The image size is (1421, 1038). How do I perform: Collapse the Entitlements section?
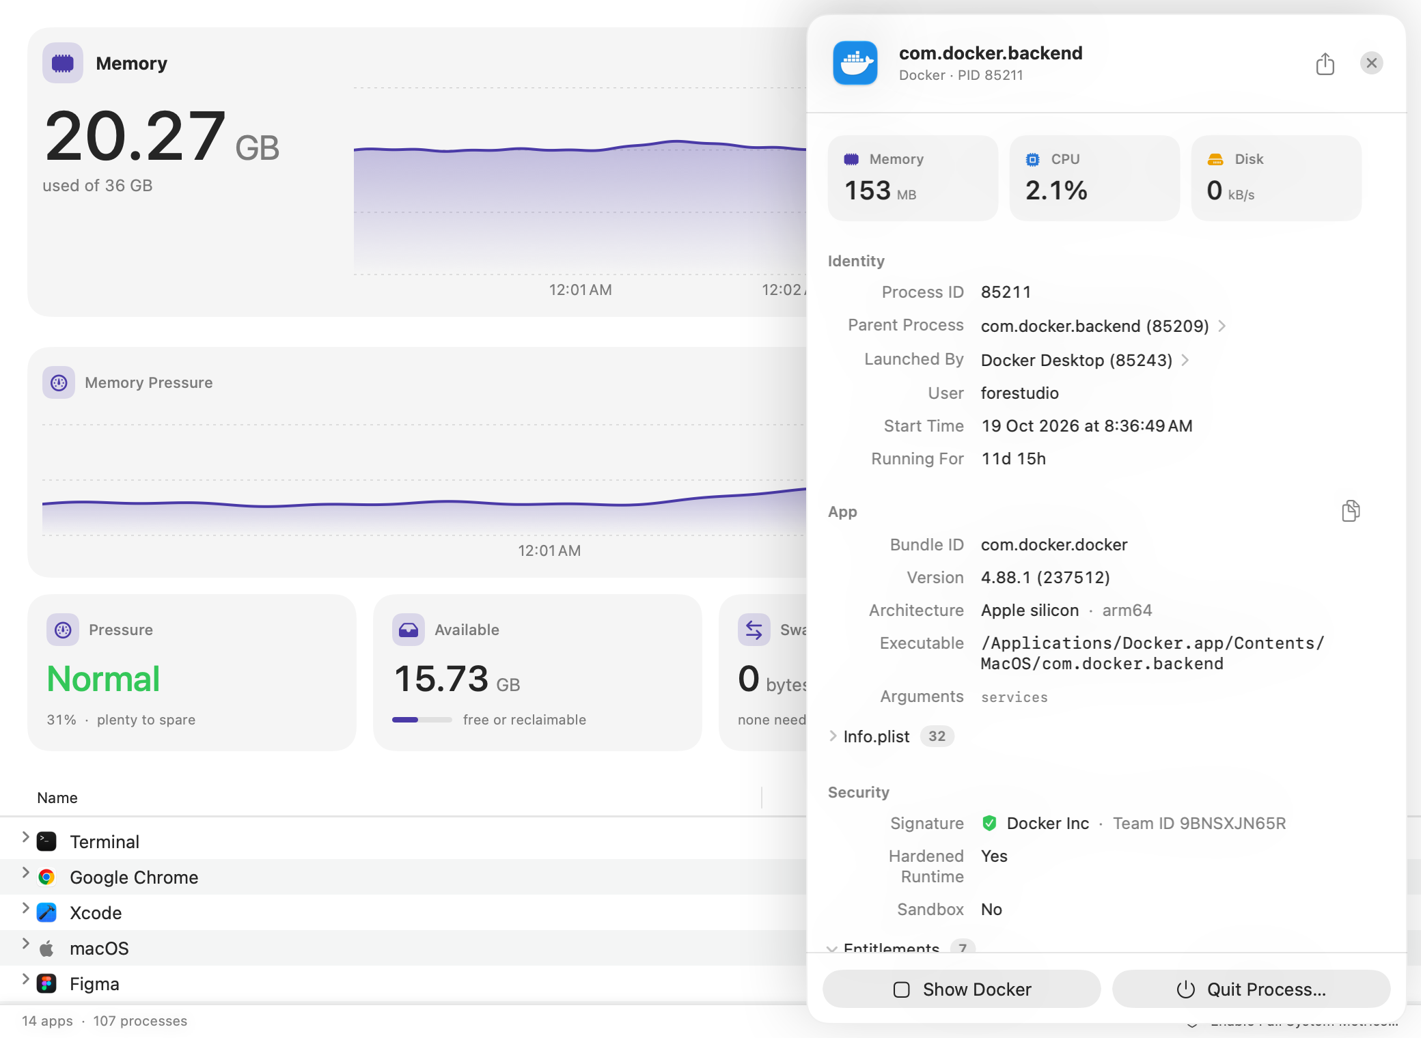[831, 949]
